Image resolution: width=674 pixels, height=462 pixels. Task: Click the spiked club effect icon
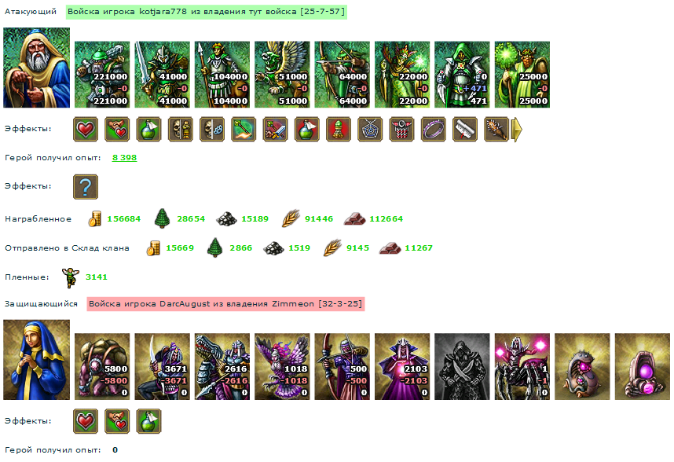coord(496,129)
